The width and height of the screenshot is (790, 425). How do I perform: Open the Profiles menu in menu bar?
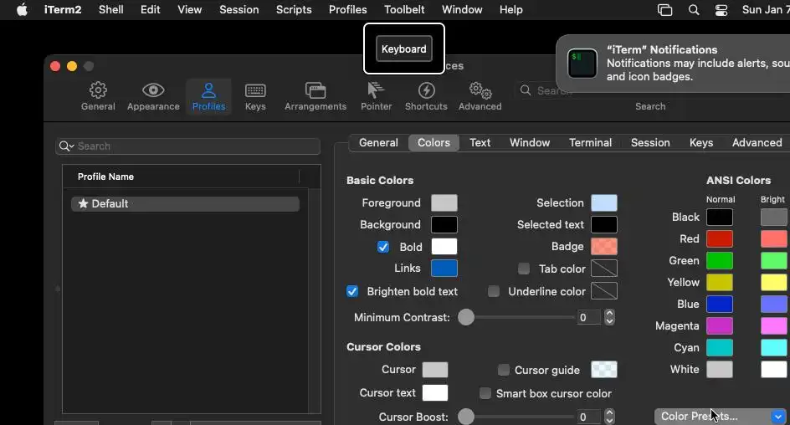click(347, 9)
